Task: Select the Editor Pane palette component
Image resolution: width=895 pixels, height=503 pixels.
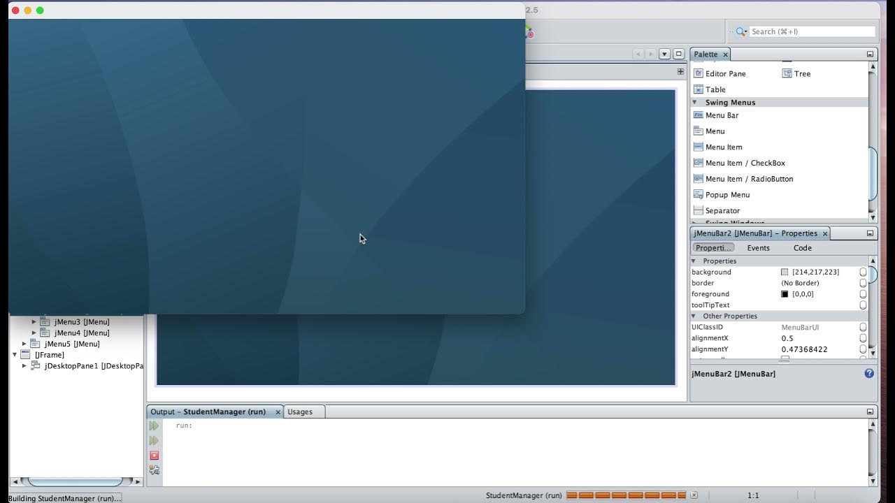Action: click(x=719, y=73)
